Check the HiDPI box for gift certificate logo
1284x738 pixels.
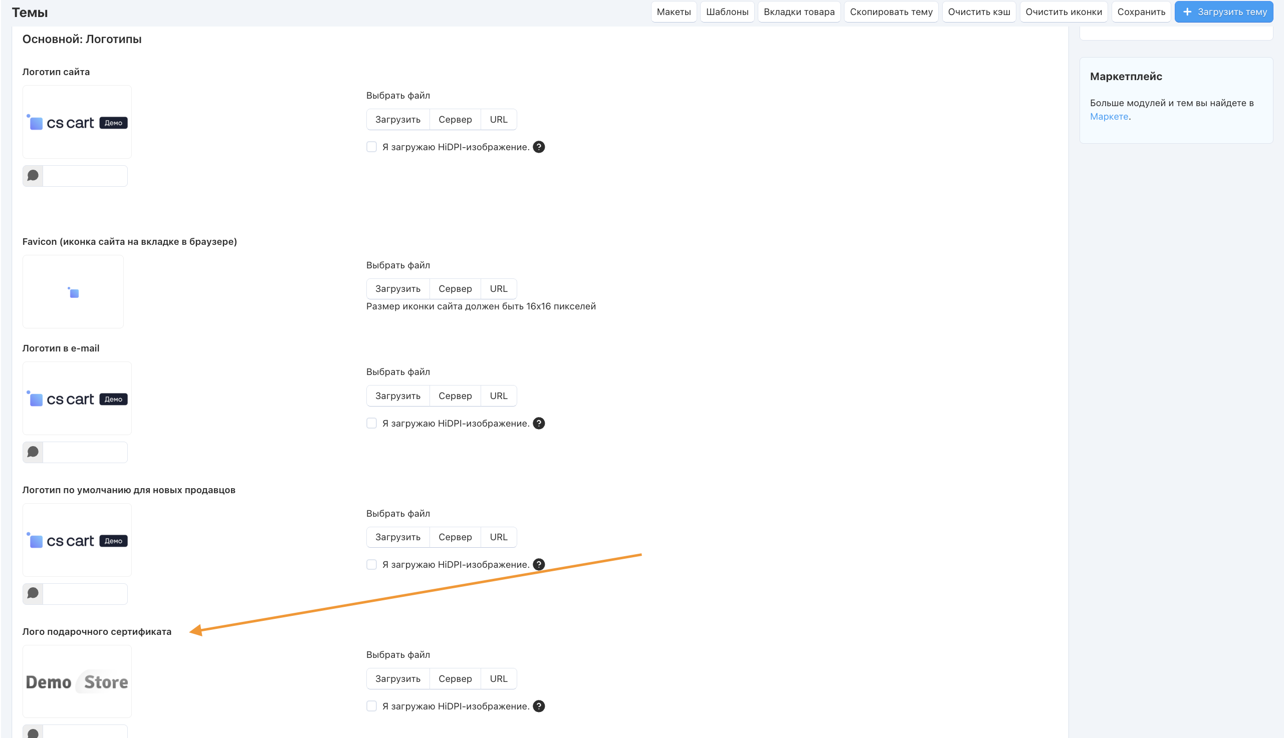click(371, 706)
